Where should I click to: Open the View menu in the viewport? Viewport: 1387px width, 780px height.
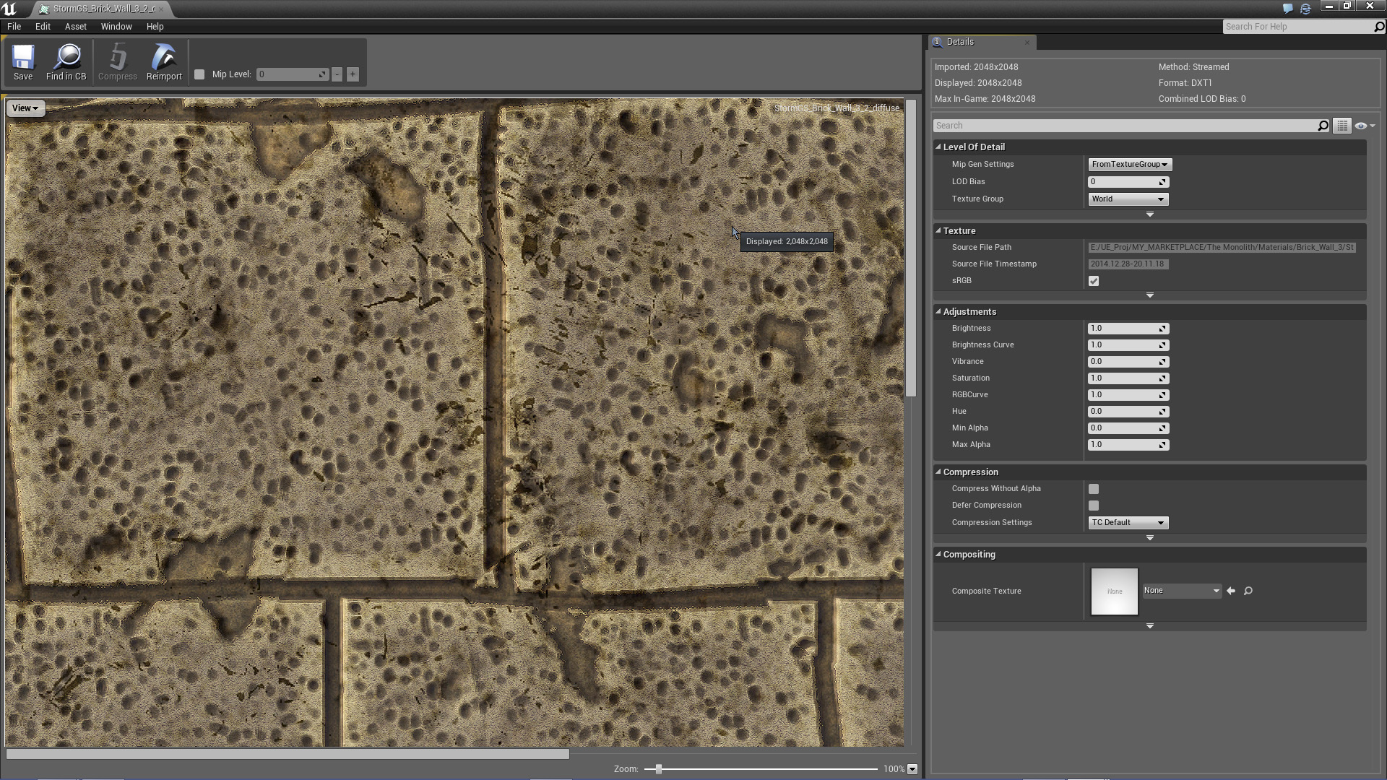point(25,108)
